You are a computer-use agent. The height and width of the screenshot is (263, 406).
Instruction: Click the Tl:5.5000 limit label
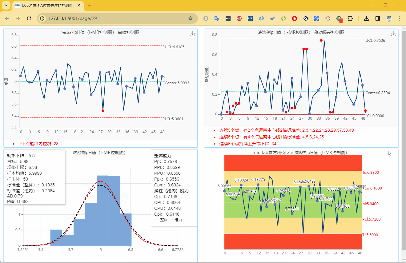pos(370,235)
